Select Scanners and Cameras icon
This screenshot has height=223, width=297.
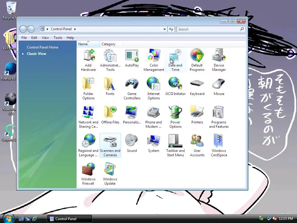pos(110,145)
